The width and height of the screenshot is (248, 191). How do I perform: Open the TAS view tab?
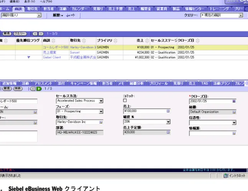[x=205, y=83]
